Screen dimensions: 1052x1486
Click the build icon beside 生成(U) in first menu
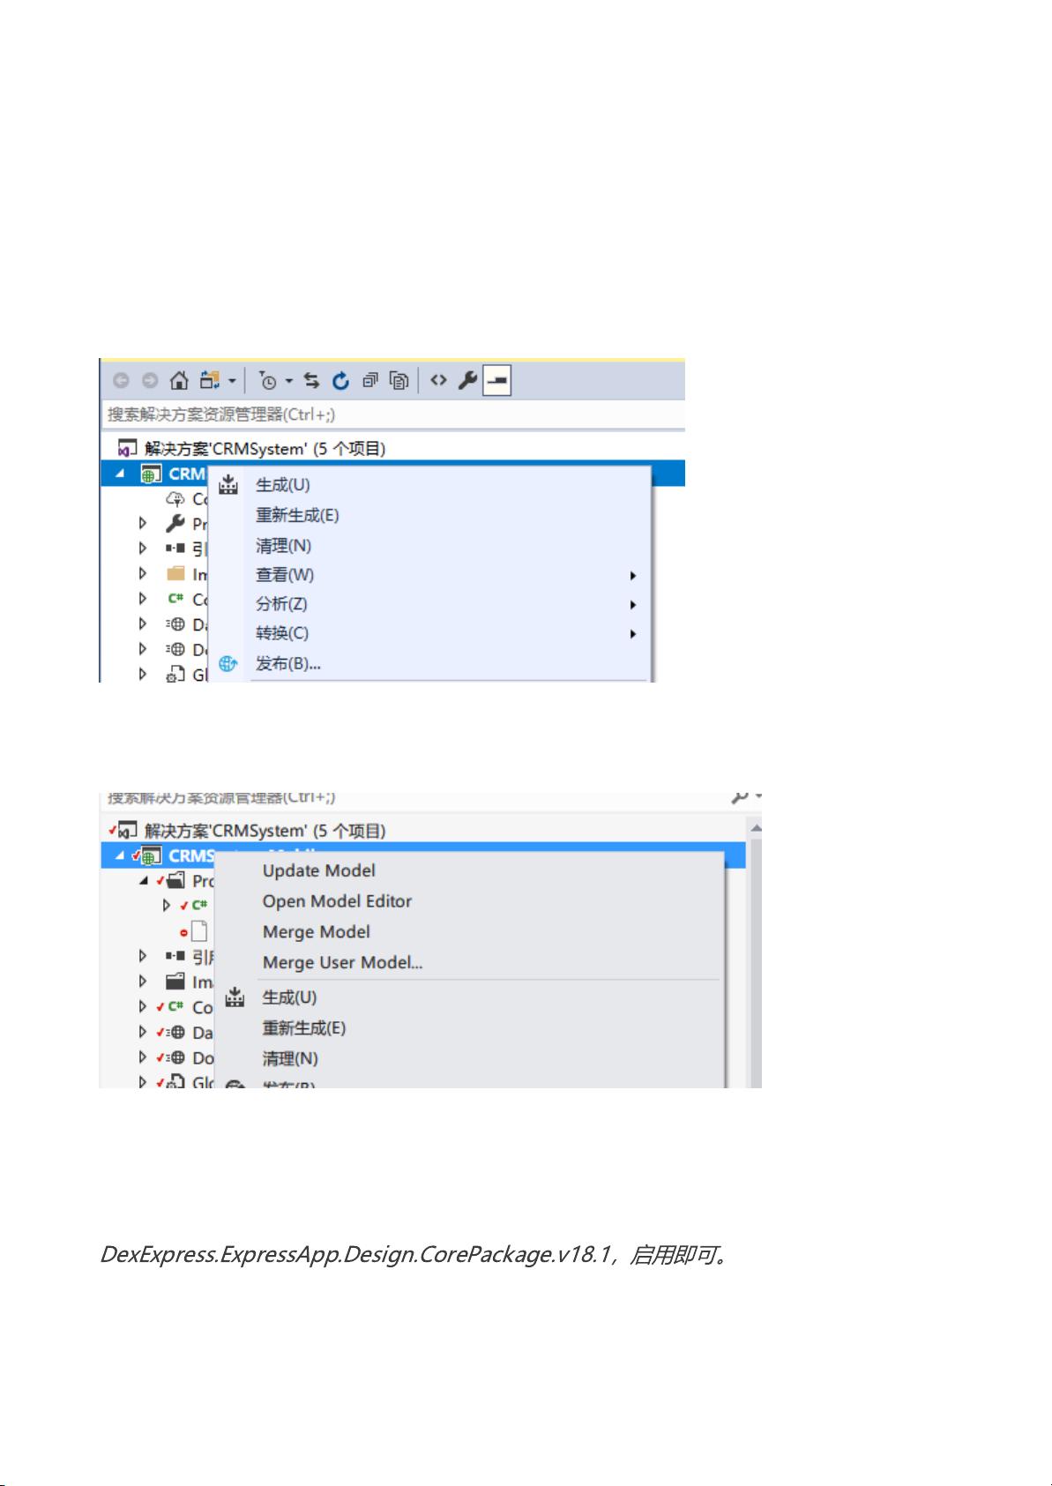pos(228,484)
